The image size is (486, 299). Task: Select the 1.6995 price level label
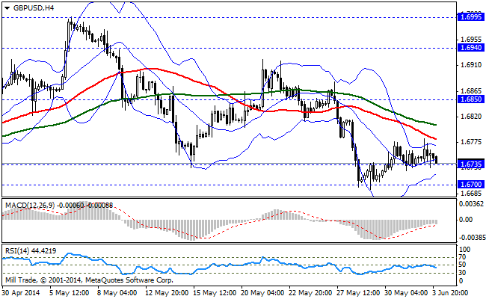pyautogui.click(x=471, y=17)
